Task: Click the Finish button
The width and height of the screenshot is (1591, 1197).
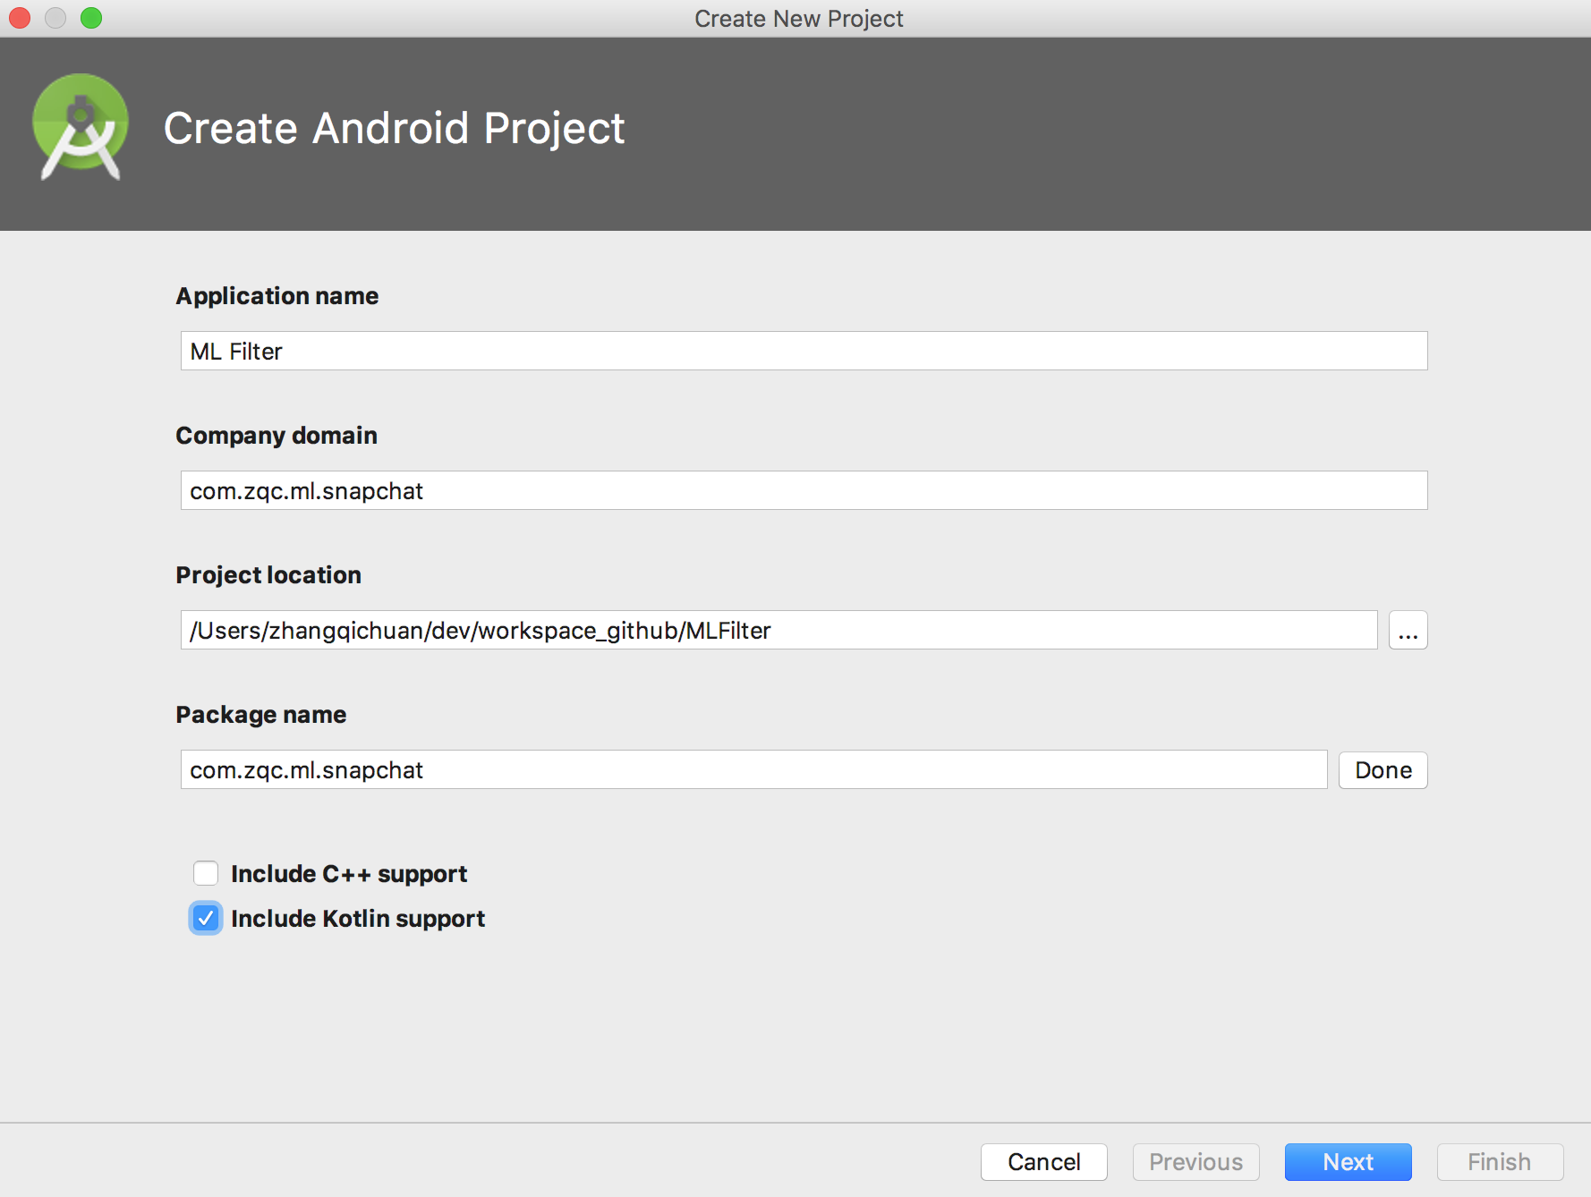Action: [1499, 1161]
